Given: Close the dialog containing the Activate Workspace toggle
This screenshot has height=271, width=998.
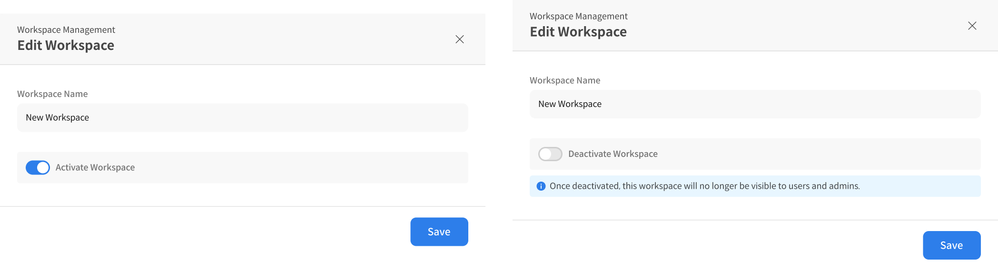Looking at the screenshot, I should 459,39.
